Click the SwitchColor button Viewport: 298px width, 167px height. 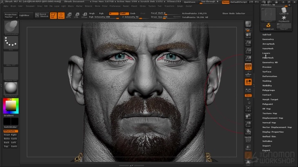pos(11,127)
